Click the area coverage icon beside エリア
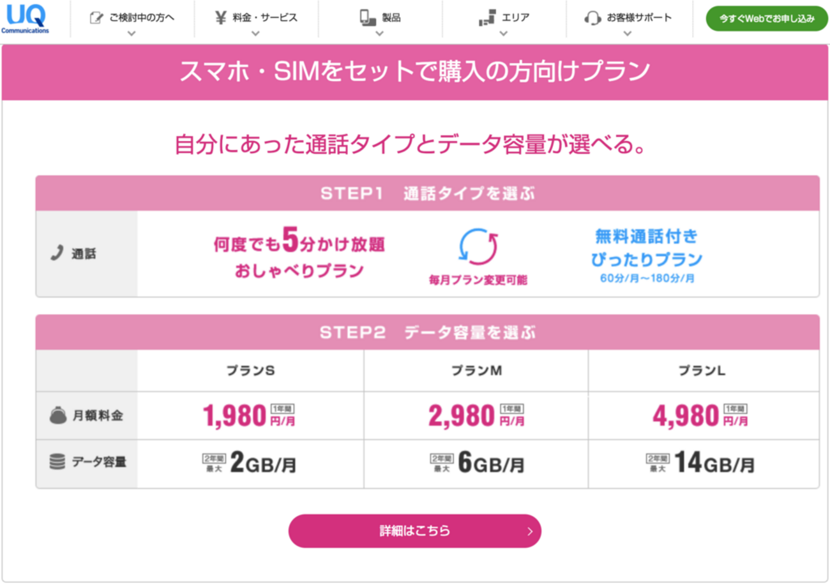The image size is (830, 585). pos(488,19)
